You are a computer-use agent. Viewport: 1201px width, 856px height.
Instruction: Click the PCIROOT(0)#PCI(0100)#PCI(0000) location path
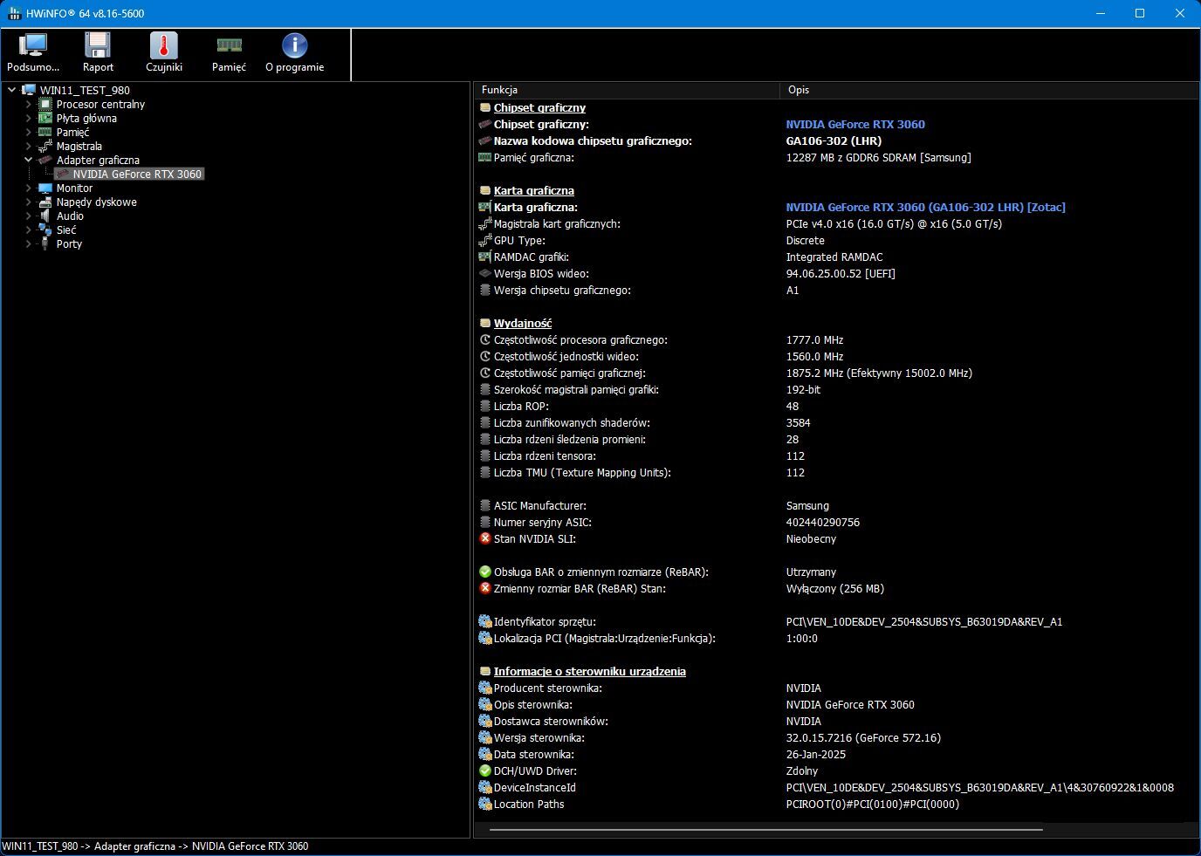(872, 804)
